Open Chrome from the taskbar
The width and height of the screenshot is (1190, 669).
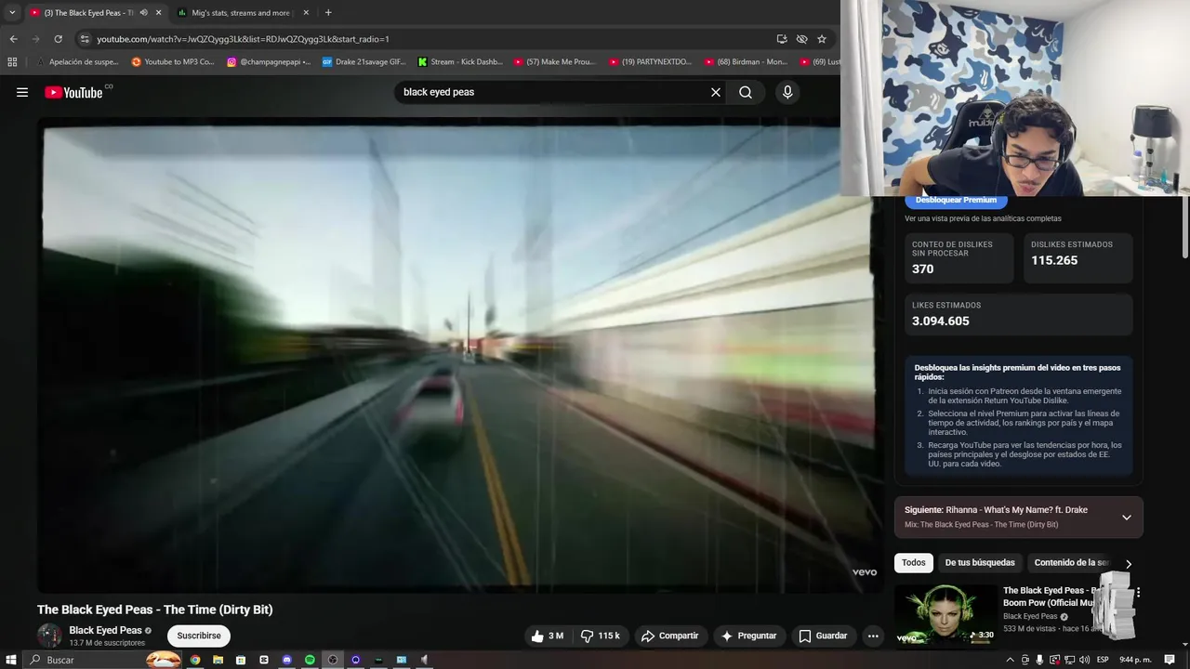click(x=195, y=660)
